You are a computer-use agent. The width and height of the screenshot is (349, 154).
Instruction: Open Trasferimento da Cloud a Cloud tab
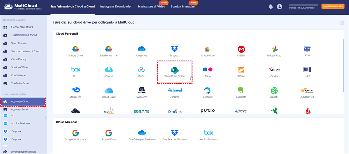coord(73,7)
